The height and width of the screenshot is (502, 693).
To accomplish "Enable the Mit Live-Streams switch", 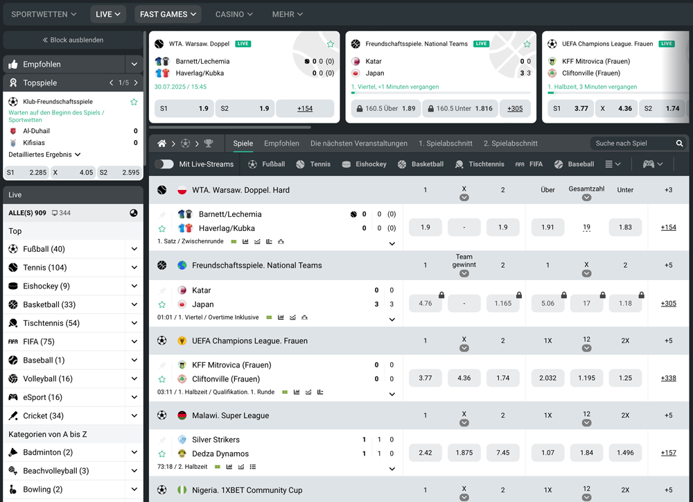I will [x=164, y=164].
